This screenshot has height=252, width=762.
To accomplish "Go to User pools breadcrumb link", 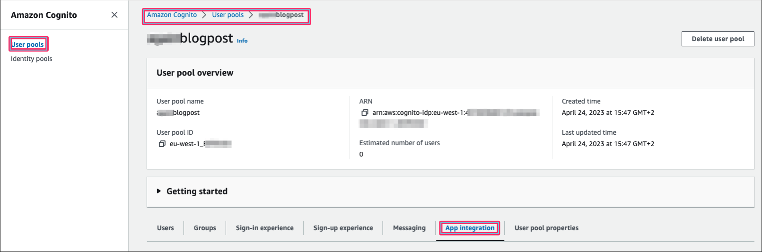I will coord(228,15).
